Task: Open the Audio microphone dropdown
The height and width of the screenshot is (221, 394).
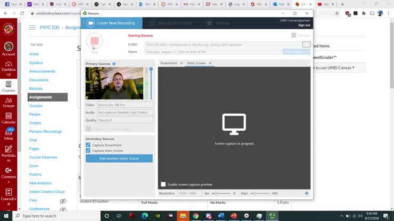Action: [125, 113]
